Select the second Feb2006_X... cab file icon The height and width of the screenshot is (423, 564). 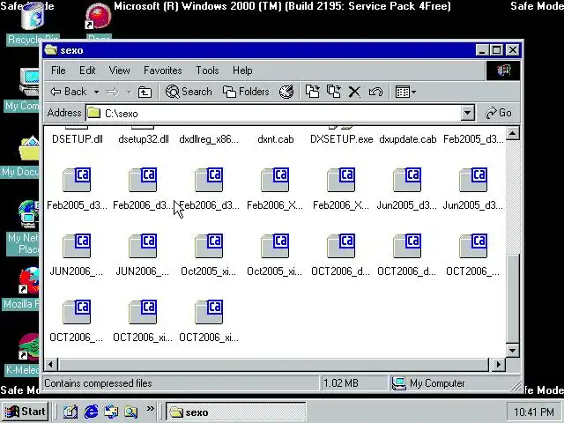[341, 180]
